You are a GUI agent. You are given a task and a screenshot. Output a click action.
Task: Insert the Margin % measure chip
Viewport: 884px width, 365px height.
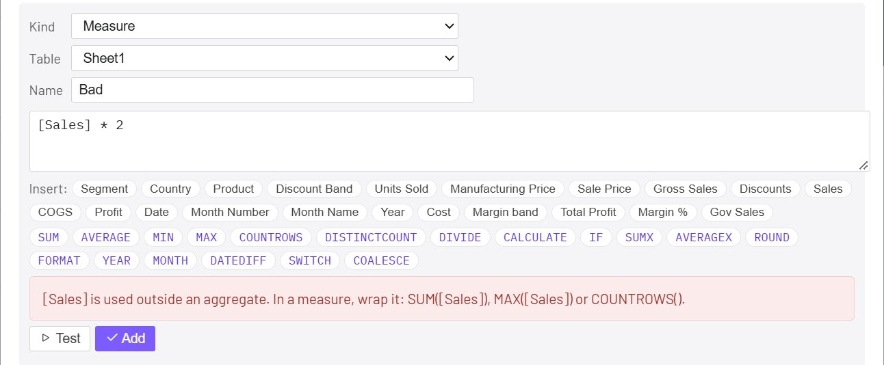(x=662, y=212)
